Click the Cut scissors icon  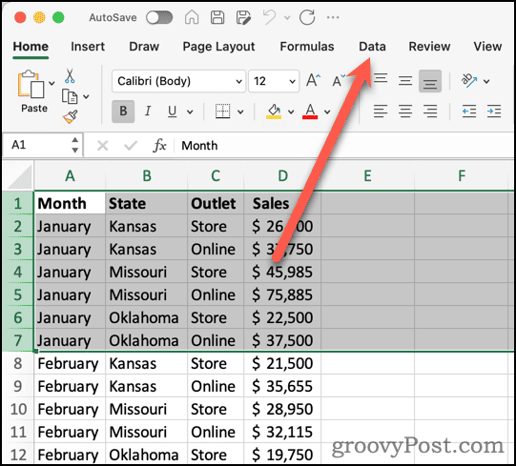(70, 76)
